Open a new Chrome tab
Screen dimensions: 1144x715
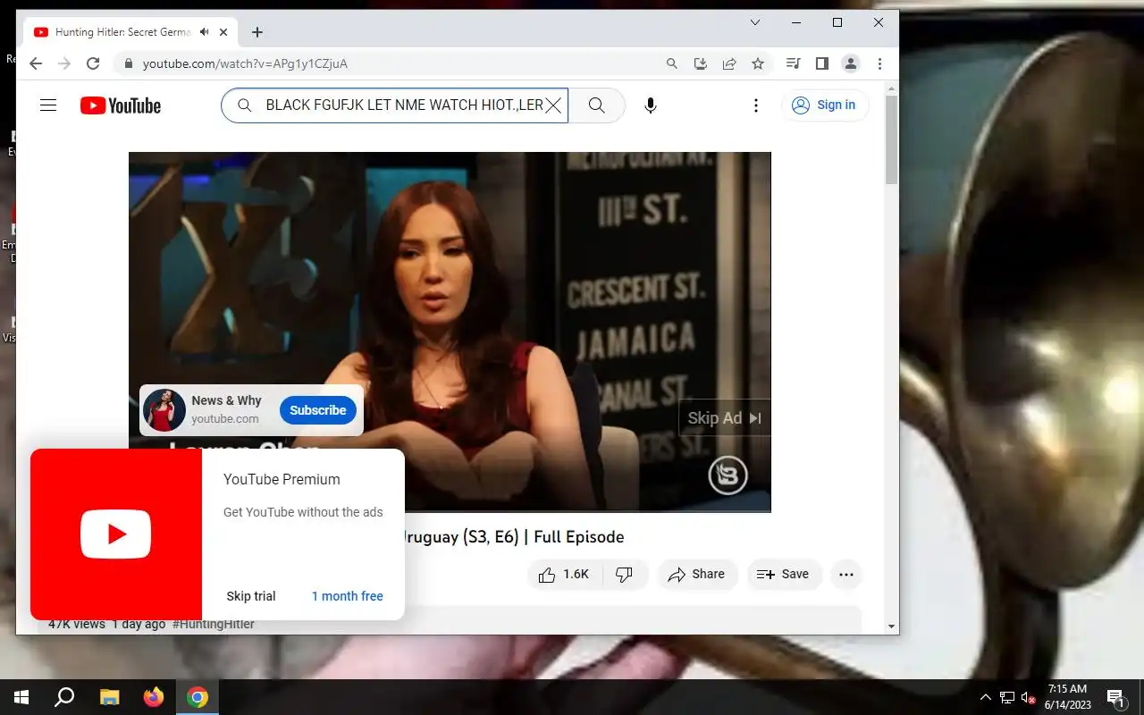point(257,32)
